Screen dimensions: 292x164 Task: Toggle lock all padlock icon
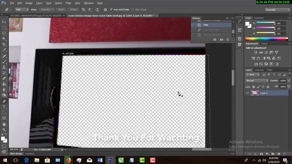(268, 87)
